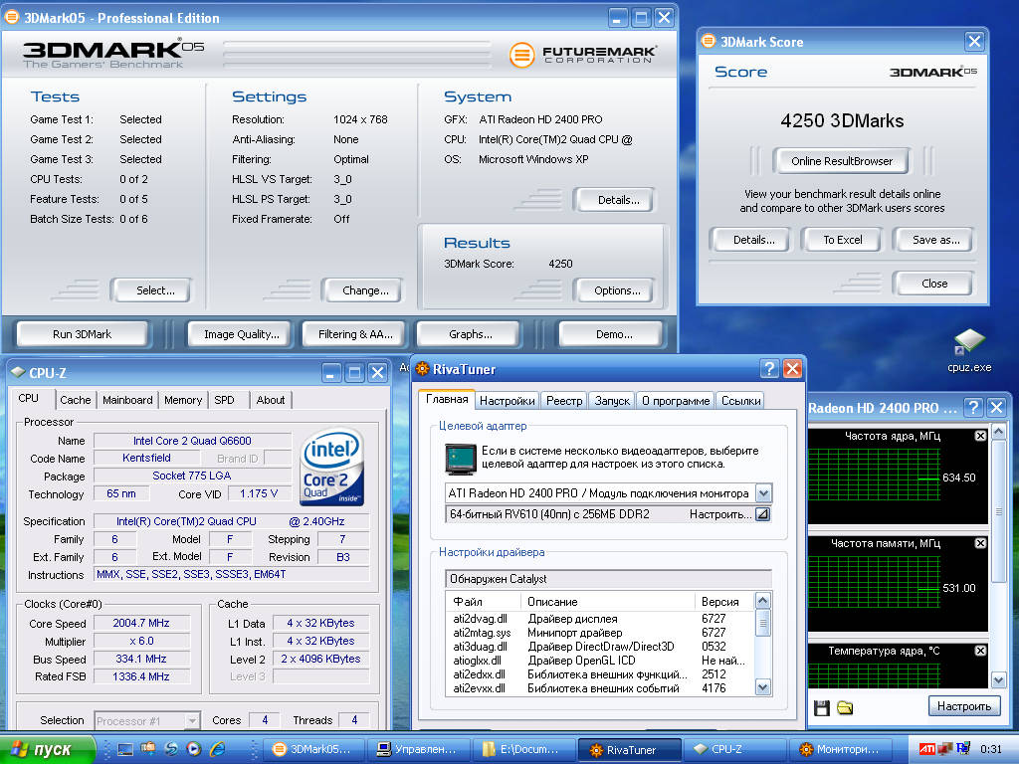The height and width of the screenshot is (764, 1019).
Task: Select the ati2dvag.dll driver row
Action: tap(600, 619)
